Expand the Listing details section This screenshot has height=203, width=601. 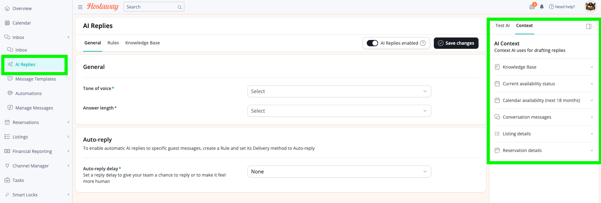pyautogui.click(x=544, y=134)
